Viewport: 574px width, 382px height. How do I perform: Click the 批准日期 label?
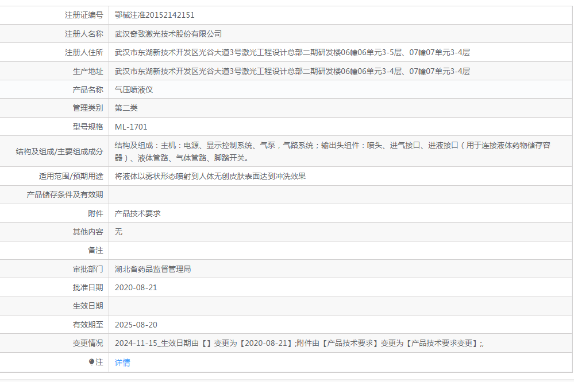point(88,287)
